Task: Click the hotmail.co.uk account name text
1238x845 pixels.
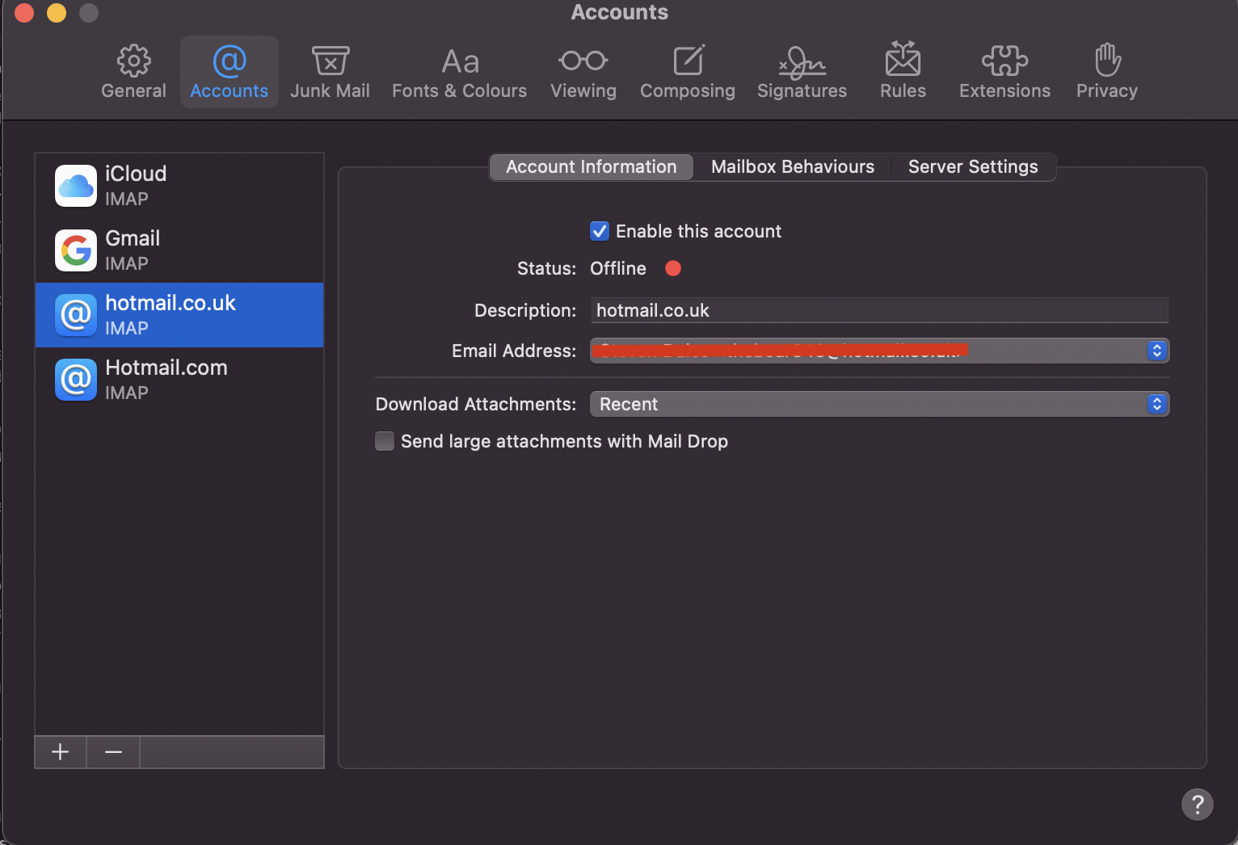Action: pyautogui.click(x=171, y=303)
